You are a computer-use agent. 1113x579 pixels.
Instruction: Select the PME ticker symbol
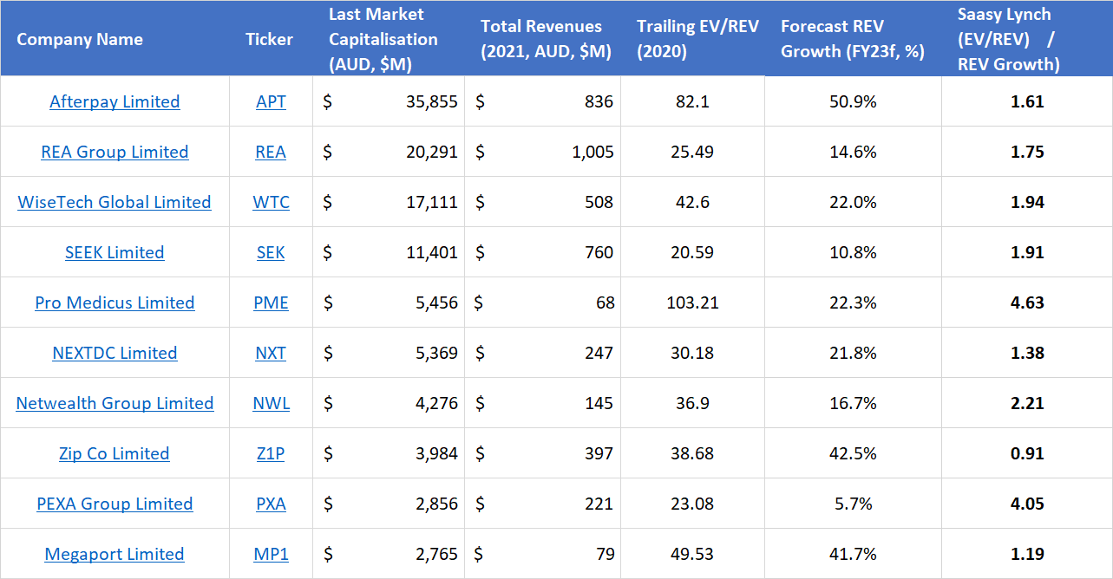tap(271, 303)
